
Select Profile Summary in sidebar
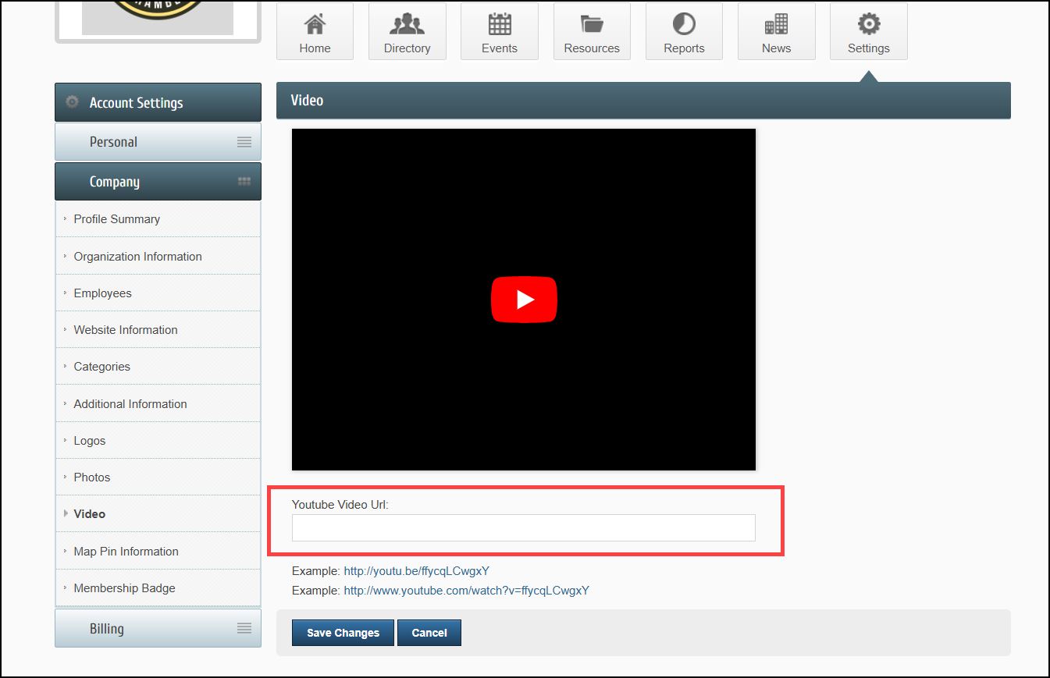click(x=117, y=219)
